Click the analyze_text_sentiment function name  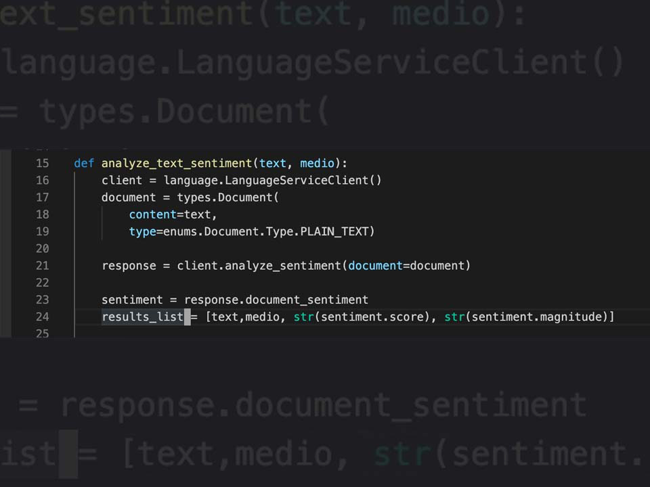177,164
